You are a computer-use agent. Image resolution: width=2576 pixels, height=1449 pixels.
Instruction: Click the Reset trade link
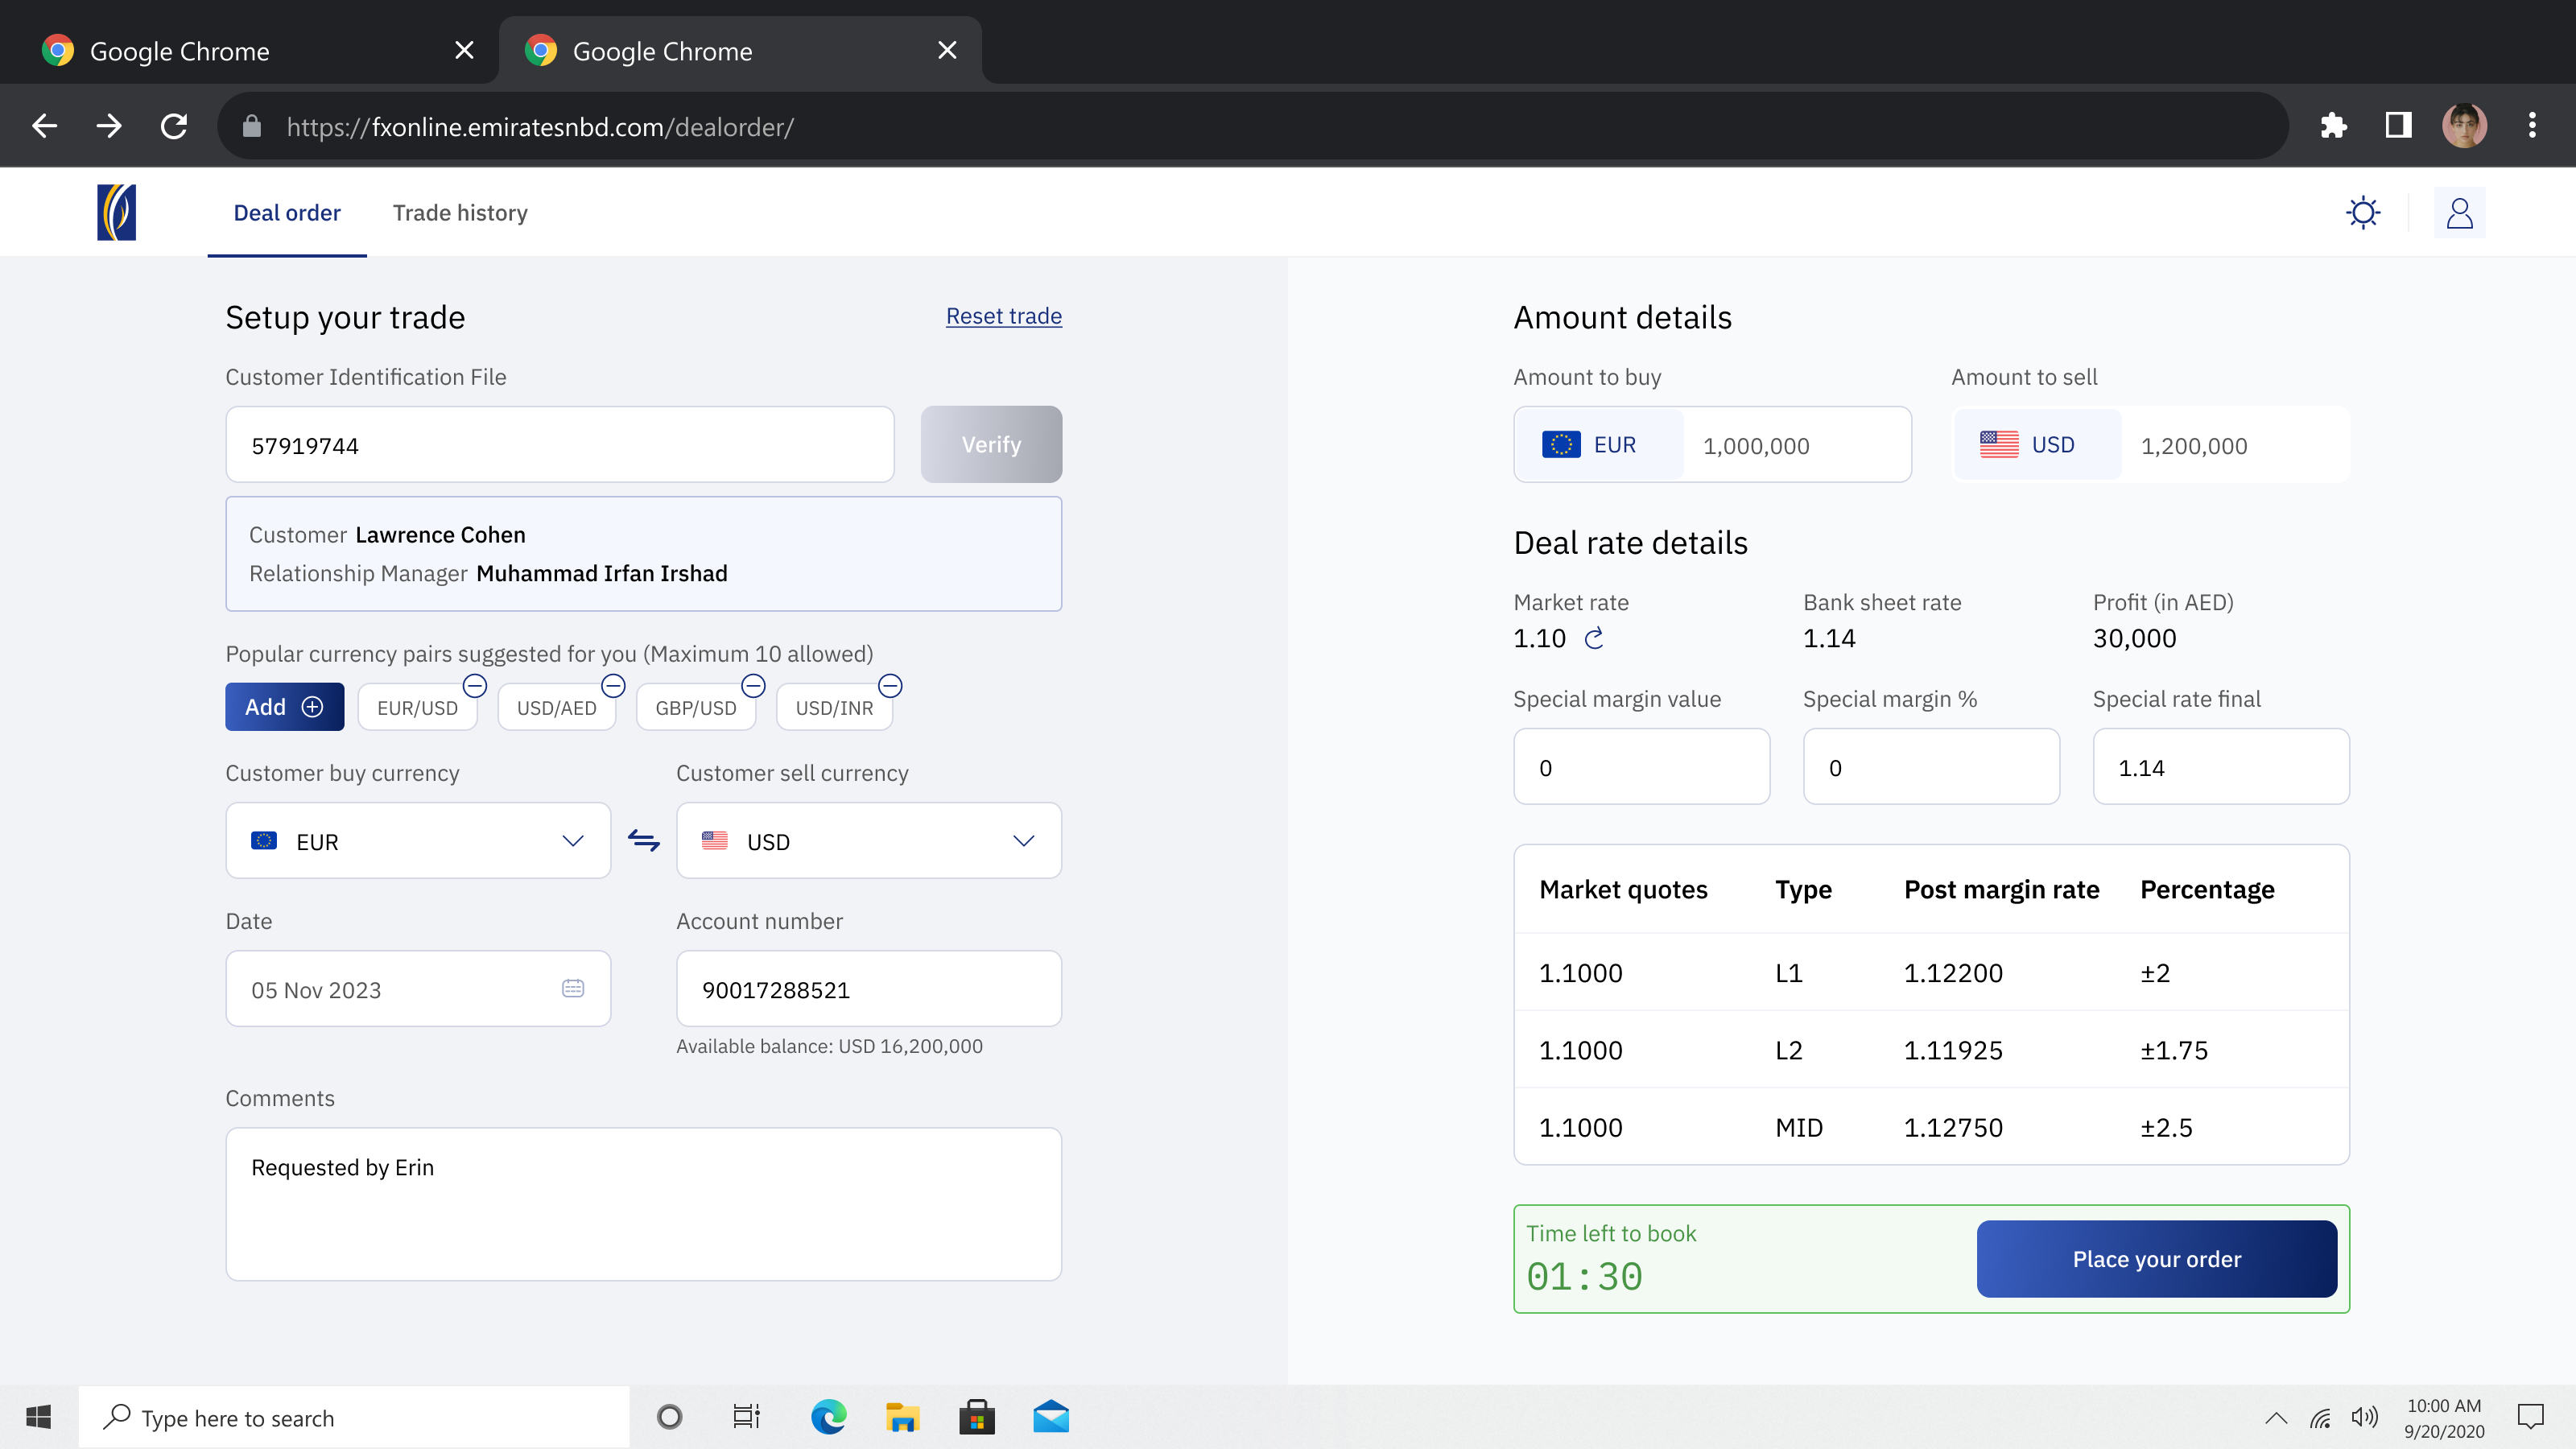[x=1004, y=316]
